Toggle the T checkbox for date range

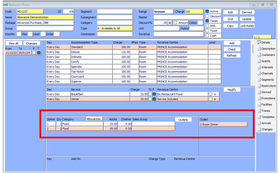point(39,53)
